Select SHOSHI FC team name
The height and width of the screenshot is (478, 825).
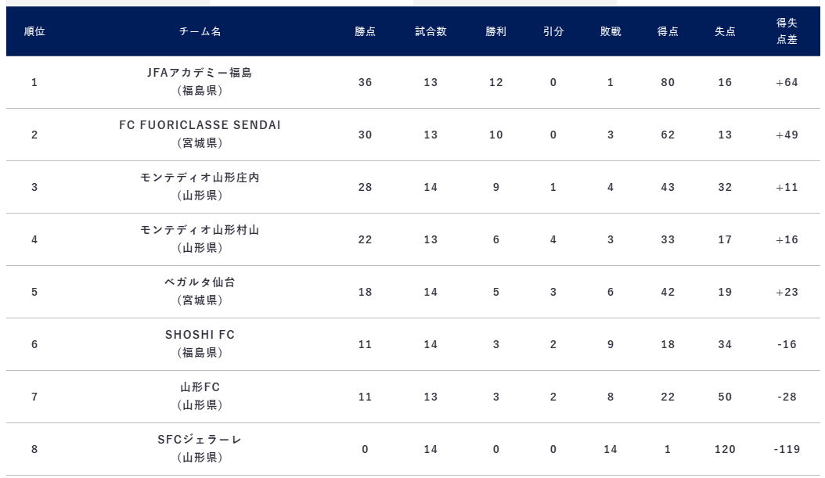(x=200, y=335)
